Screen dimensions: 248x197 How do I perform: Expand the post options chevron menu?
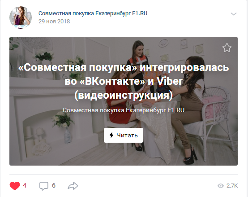pos(233,14)
